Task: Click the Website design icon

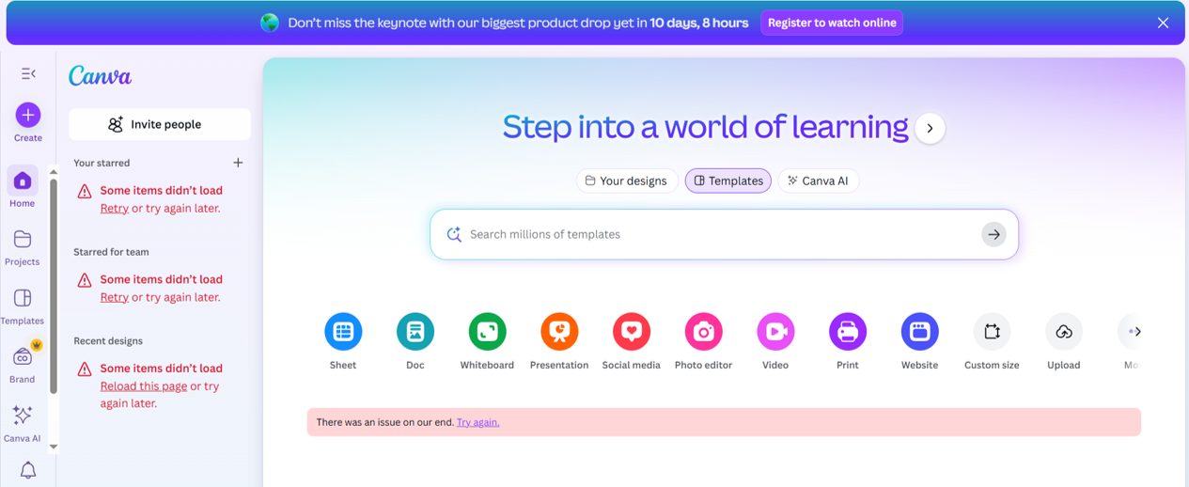Action: click(919, 332)
